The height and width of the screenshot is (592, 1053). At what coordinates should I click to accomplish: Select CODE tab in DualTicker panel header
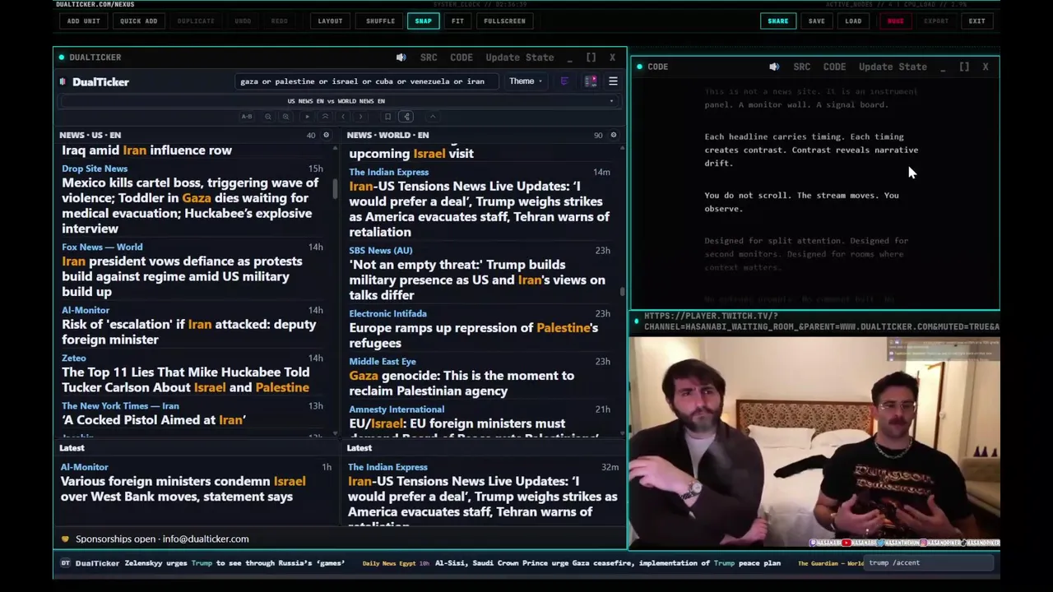[462, 58]
